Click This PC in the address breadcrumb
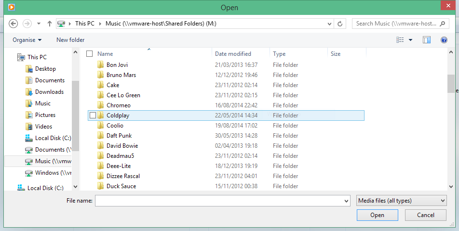Image resolution: width=459 pixels, height=231 pixels. click(84, 24)
